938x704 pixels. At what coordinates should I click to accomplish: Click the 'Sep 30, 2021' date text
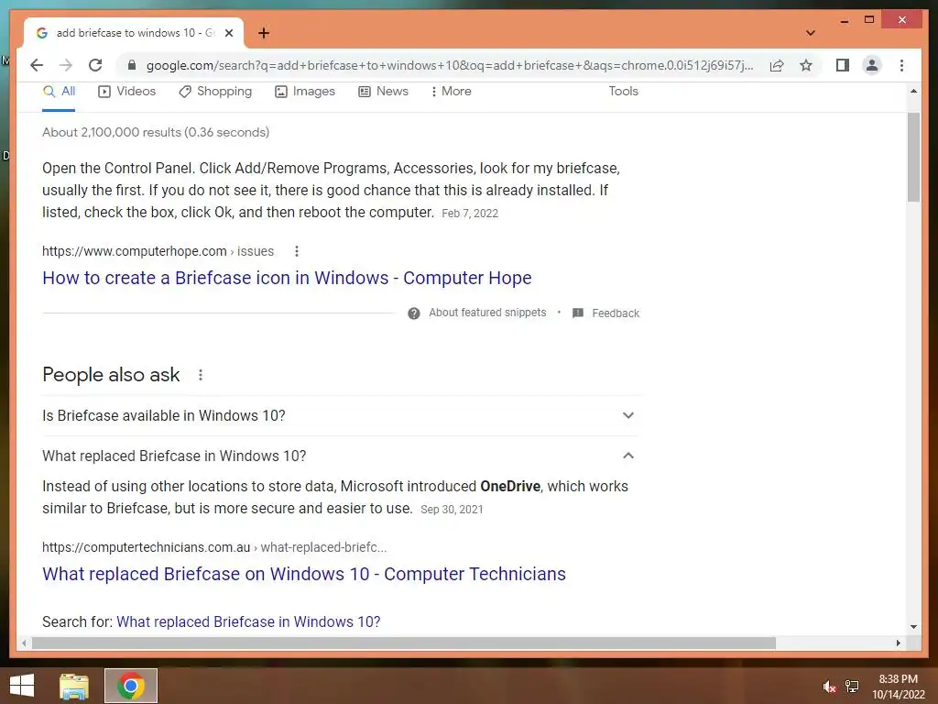452,510
